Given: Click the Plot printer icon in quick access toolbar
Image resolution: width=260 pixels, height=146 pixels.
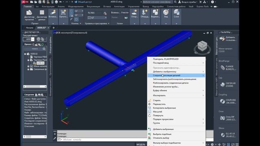Looking at the screenshot, I should [56, 2].
